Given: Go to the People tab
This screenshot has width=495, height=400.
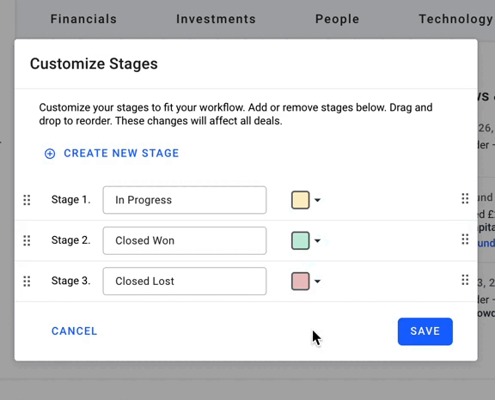Looking at the screenshot, I should point(337,19).
